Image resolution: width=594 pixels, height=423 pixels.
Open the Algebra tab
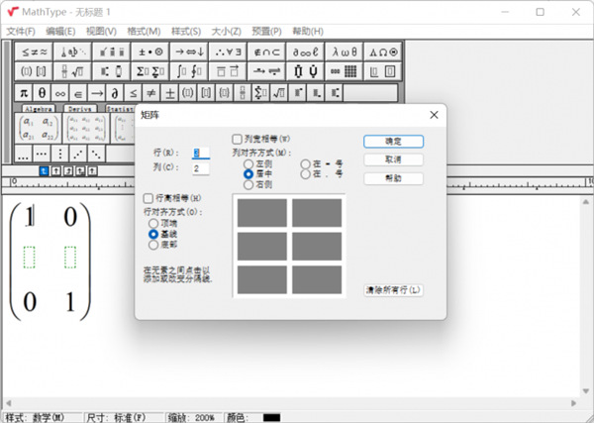coord(39,109)
